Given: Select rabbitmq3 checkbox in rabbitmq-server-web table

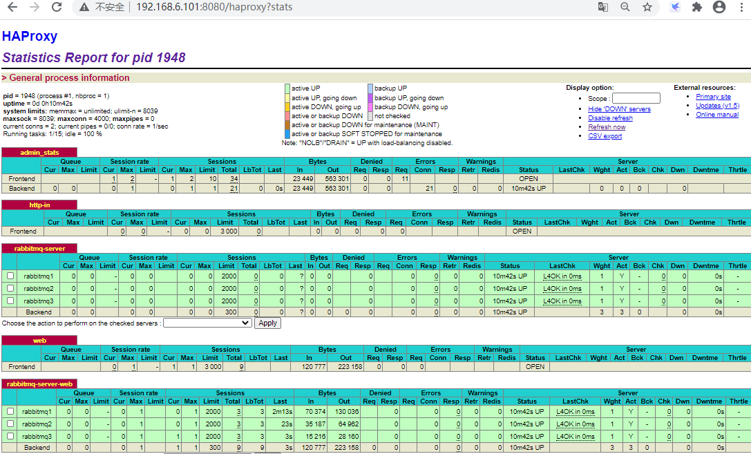Looking at the screenshot, I should click(x=10, y=436).
